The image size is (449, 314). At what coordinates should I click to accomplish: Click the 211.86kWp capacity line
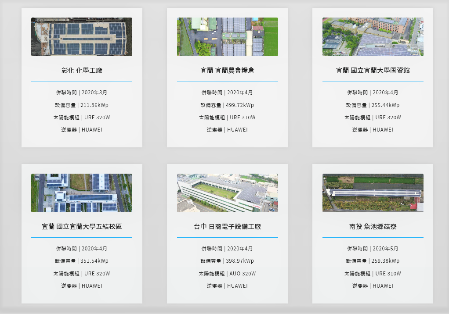82,105
